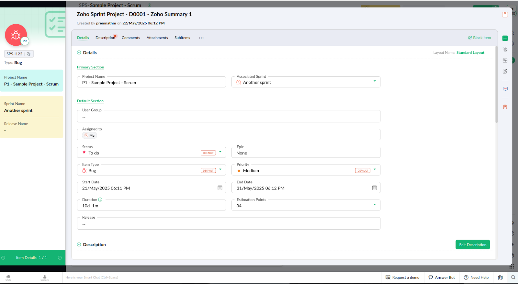The height and width of the screenshot is (284, 518).
Task: Click the Edit Description button
Action: 472,245
